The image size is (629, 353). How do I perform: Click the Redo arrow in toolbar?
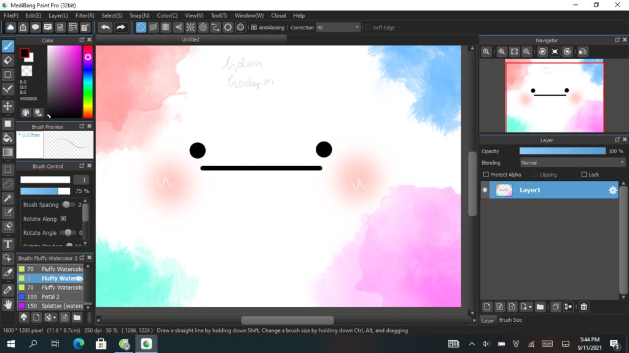(120, 27)
